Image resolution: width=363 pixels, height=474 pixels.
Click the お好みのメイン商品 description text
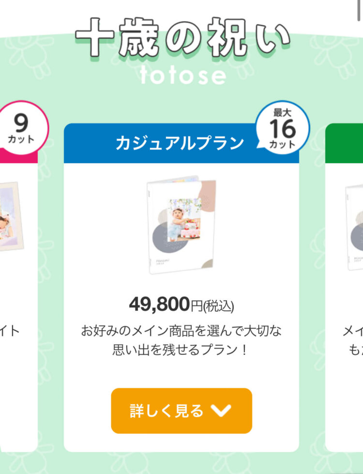[181, 331]
